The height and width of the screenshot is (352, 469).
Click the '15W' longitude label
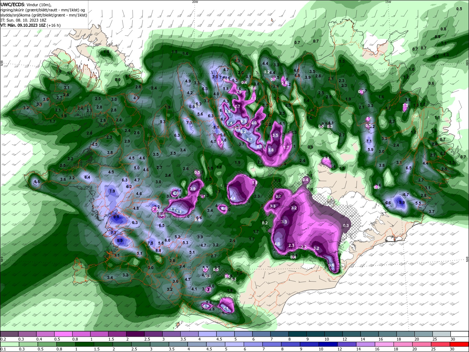(388, 2)
